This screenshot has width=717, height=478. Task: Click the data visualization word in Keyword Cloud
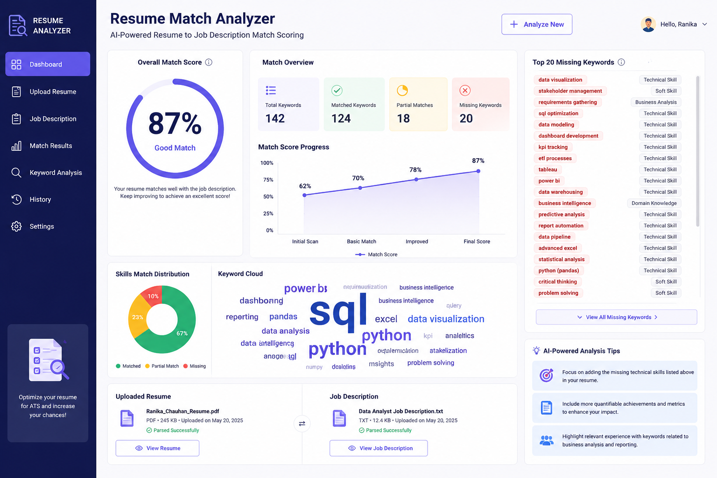pyautogui.click(x=446, y=319)
